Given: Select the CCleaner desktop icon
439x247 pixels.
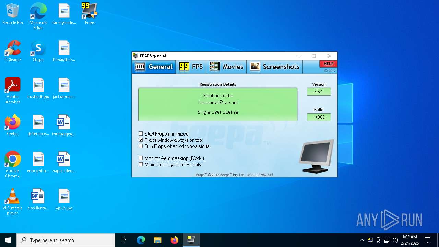Looking at the screenshot, I should click(13, 51).
